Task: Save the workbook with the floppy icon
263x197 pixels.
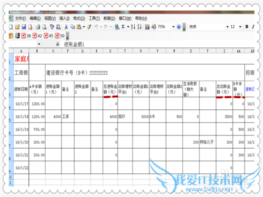Action: pyautogui.click(x=24, y=27)
